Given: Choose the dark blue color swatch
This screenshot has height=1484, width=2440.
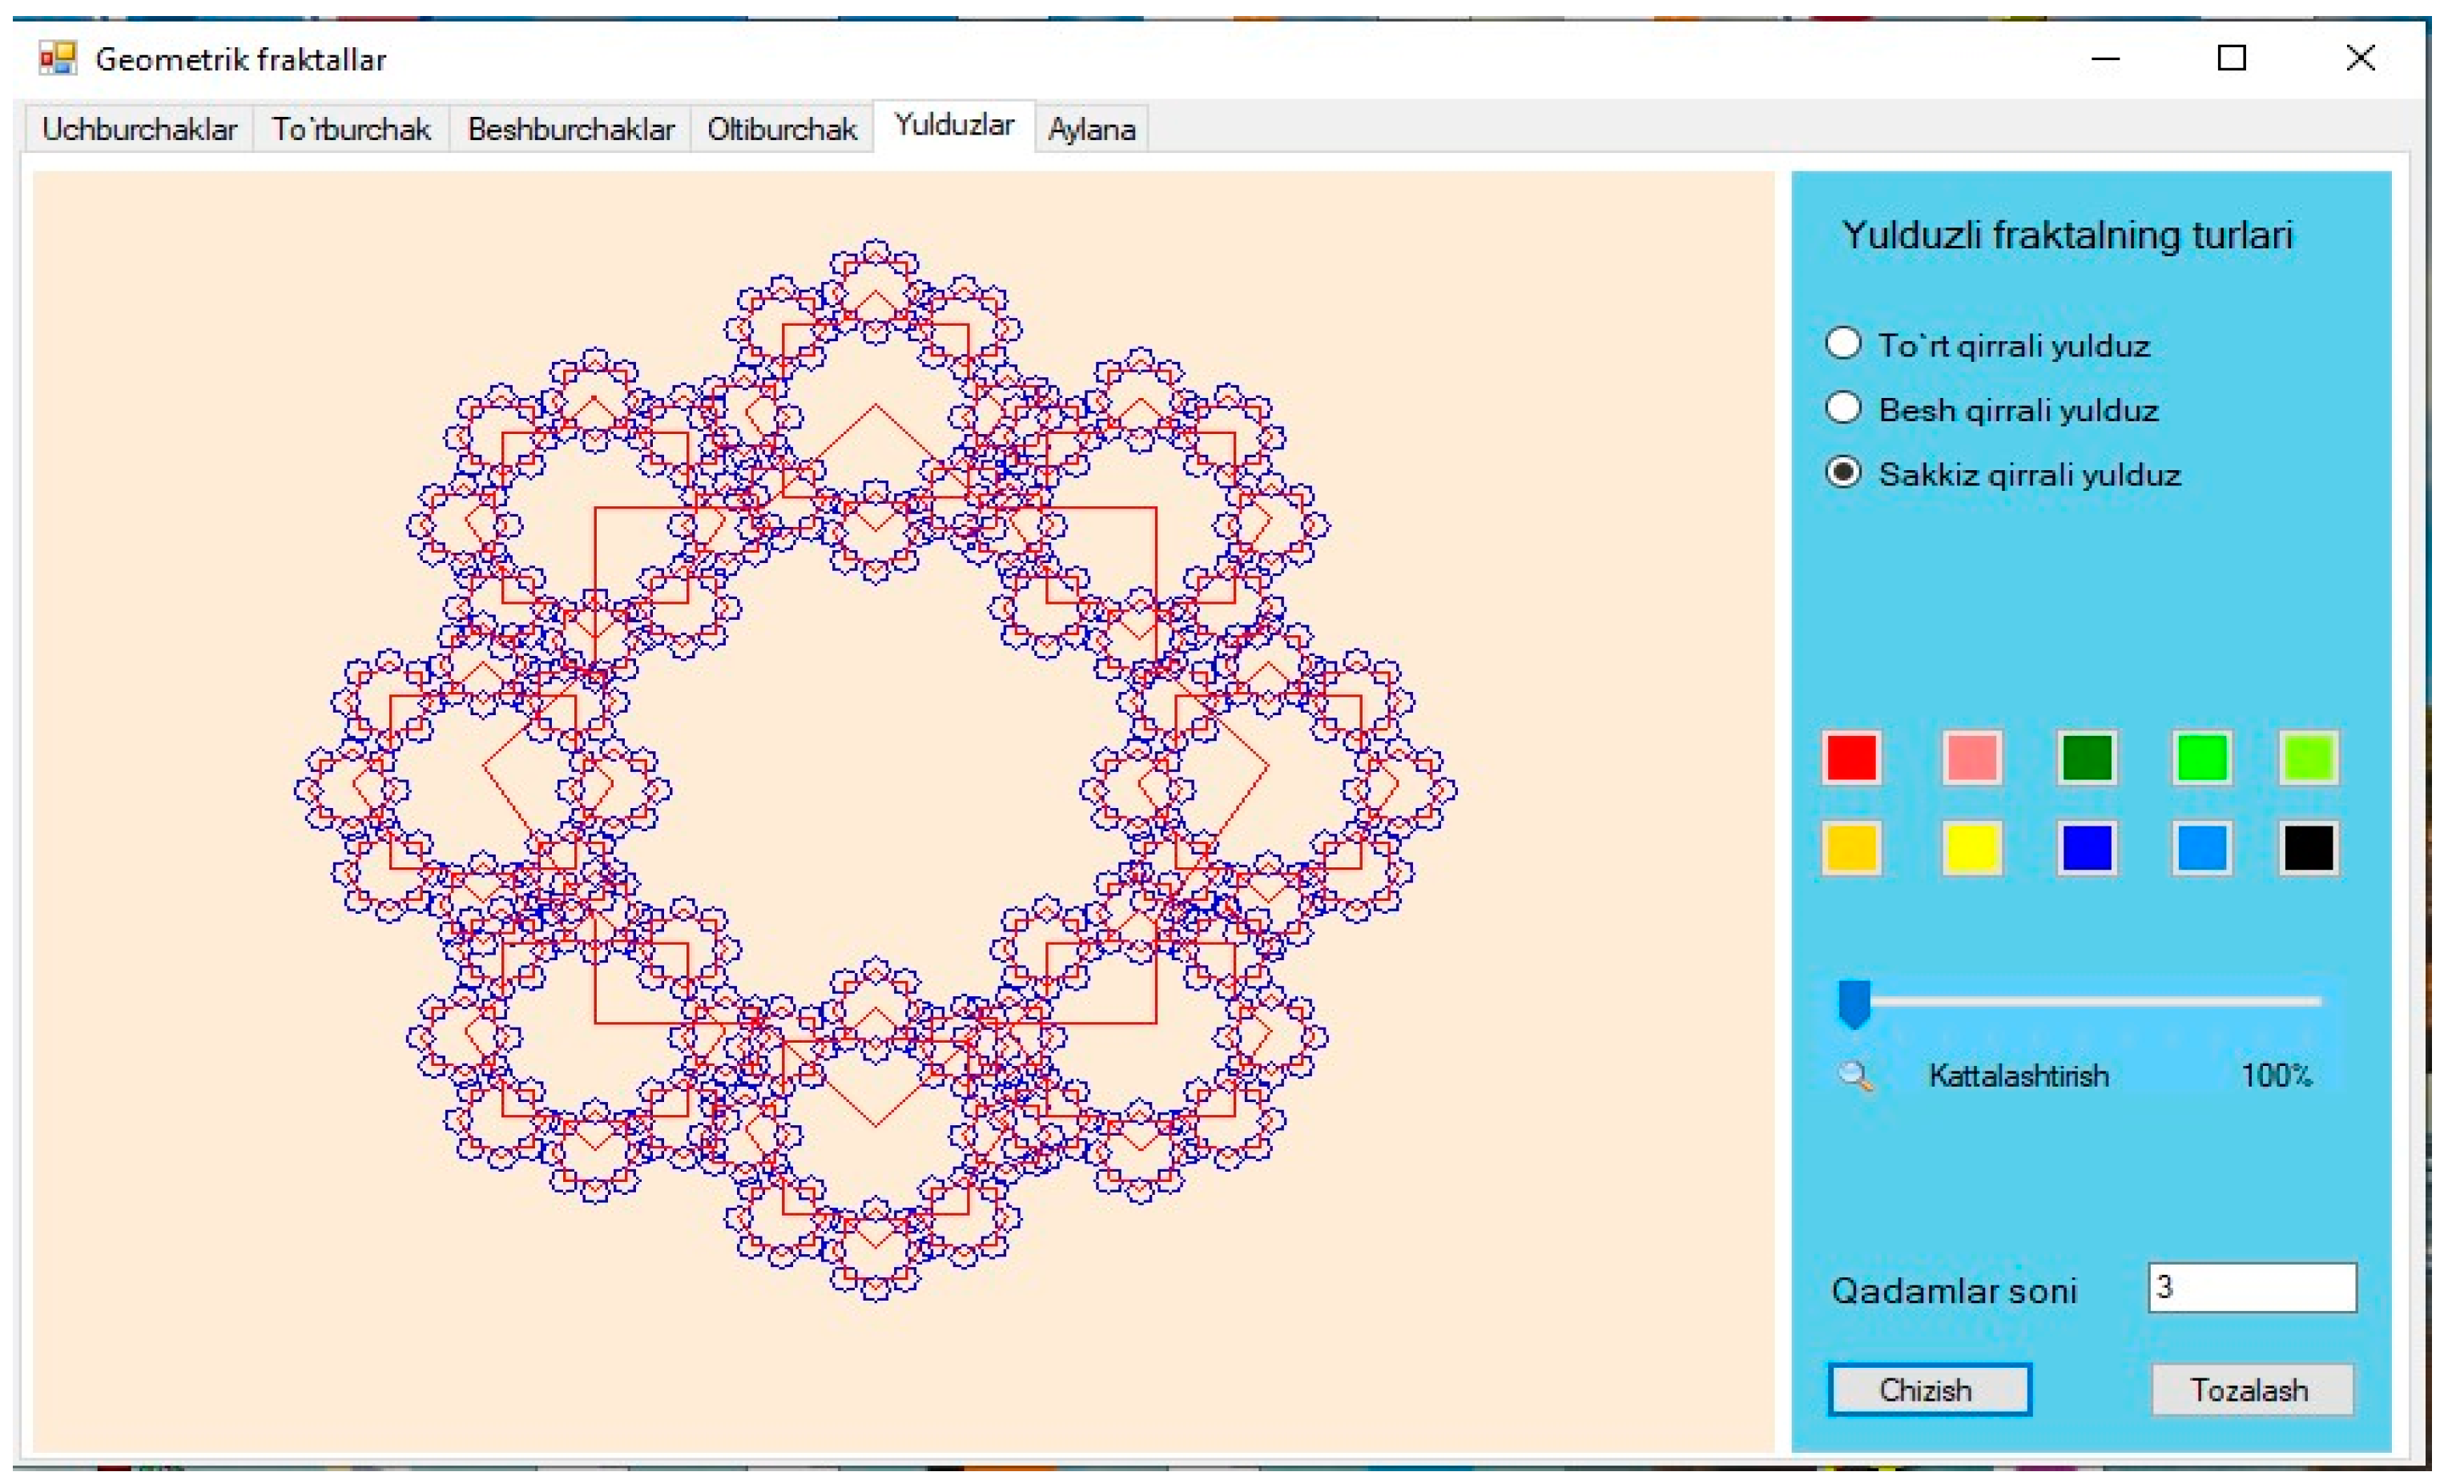Looking at the screenshot, I should click(2087, 848).
